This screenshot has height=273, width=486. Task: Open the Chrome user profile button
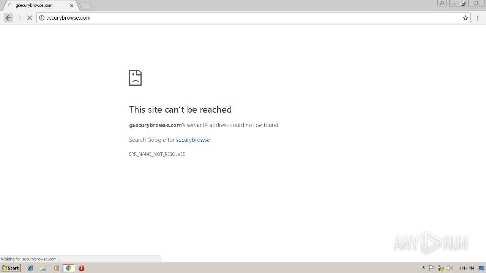pos(442,3)
